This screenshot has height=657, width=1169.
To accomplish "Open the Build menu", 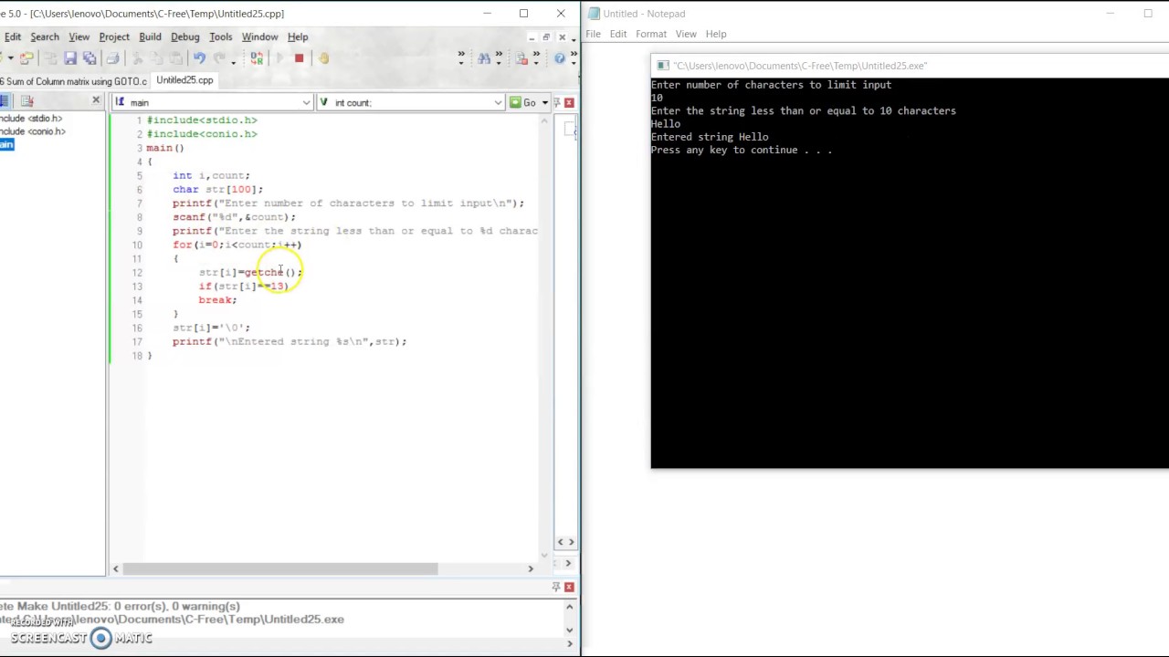I will 150,36.
